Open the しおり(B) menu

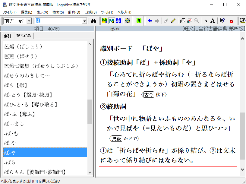point(90,12)
